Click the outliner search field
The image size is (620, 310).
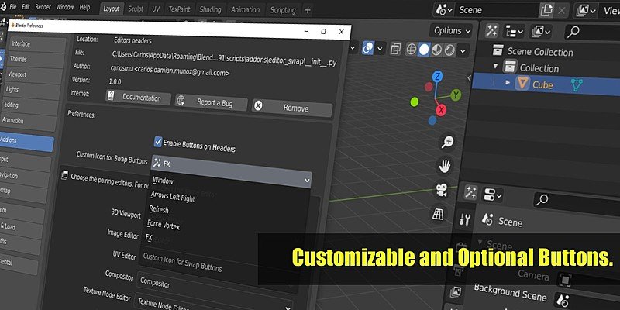coord(592,33)
